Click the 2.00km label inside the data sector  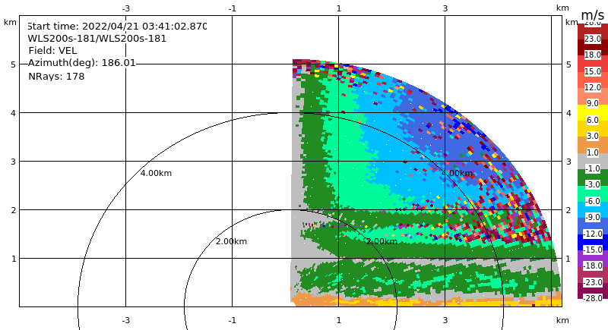point(382,241)
